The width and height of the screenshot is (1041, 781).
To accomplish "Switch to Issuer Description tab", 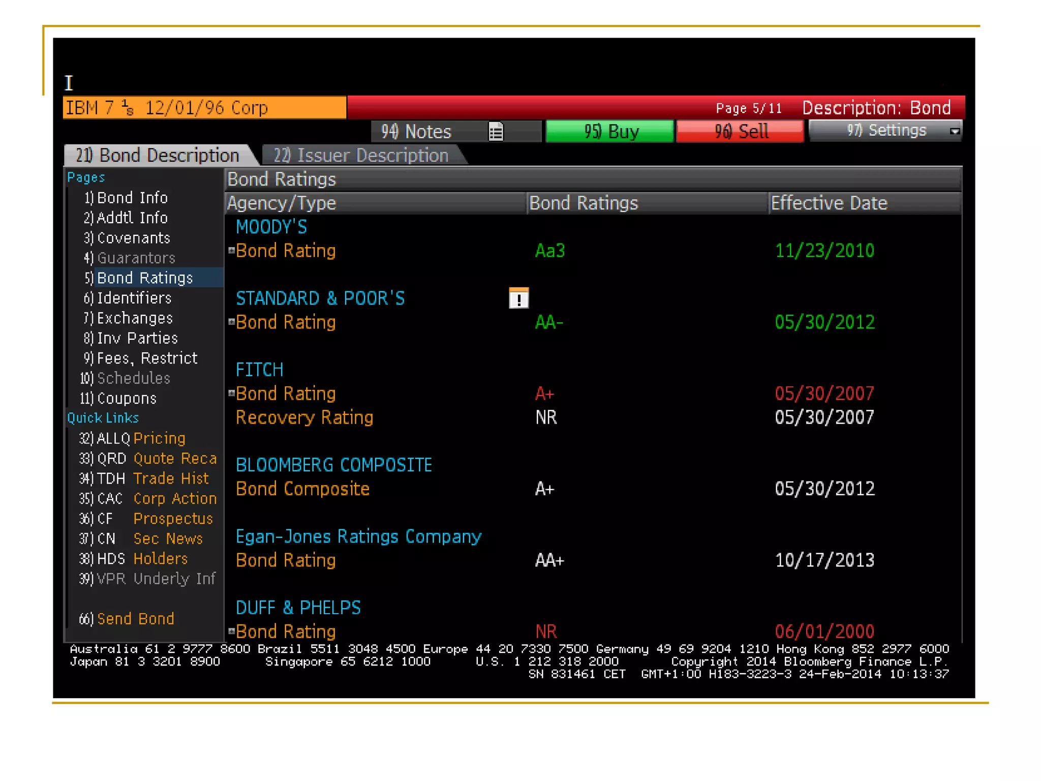I will [x=361, y=156].
